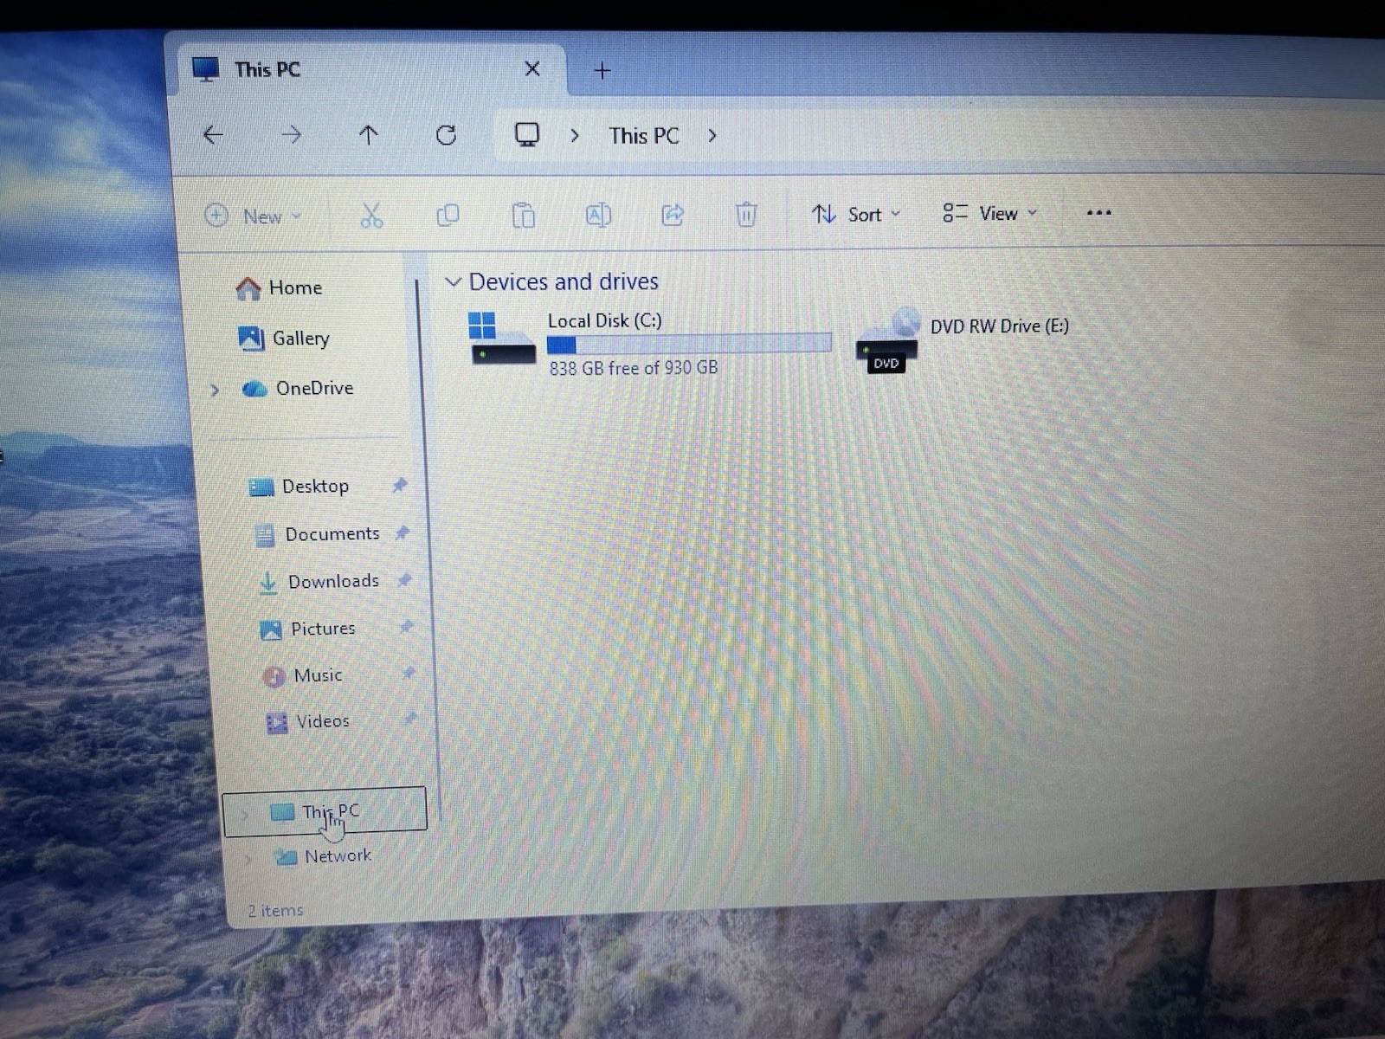Open the pinned Music folder
The height and width of the screenshot is (1039, 1385).
(x=302, y=675)
